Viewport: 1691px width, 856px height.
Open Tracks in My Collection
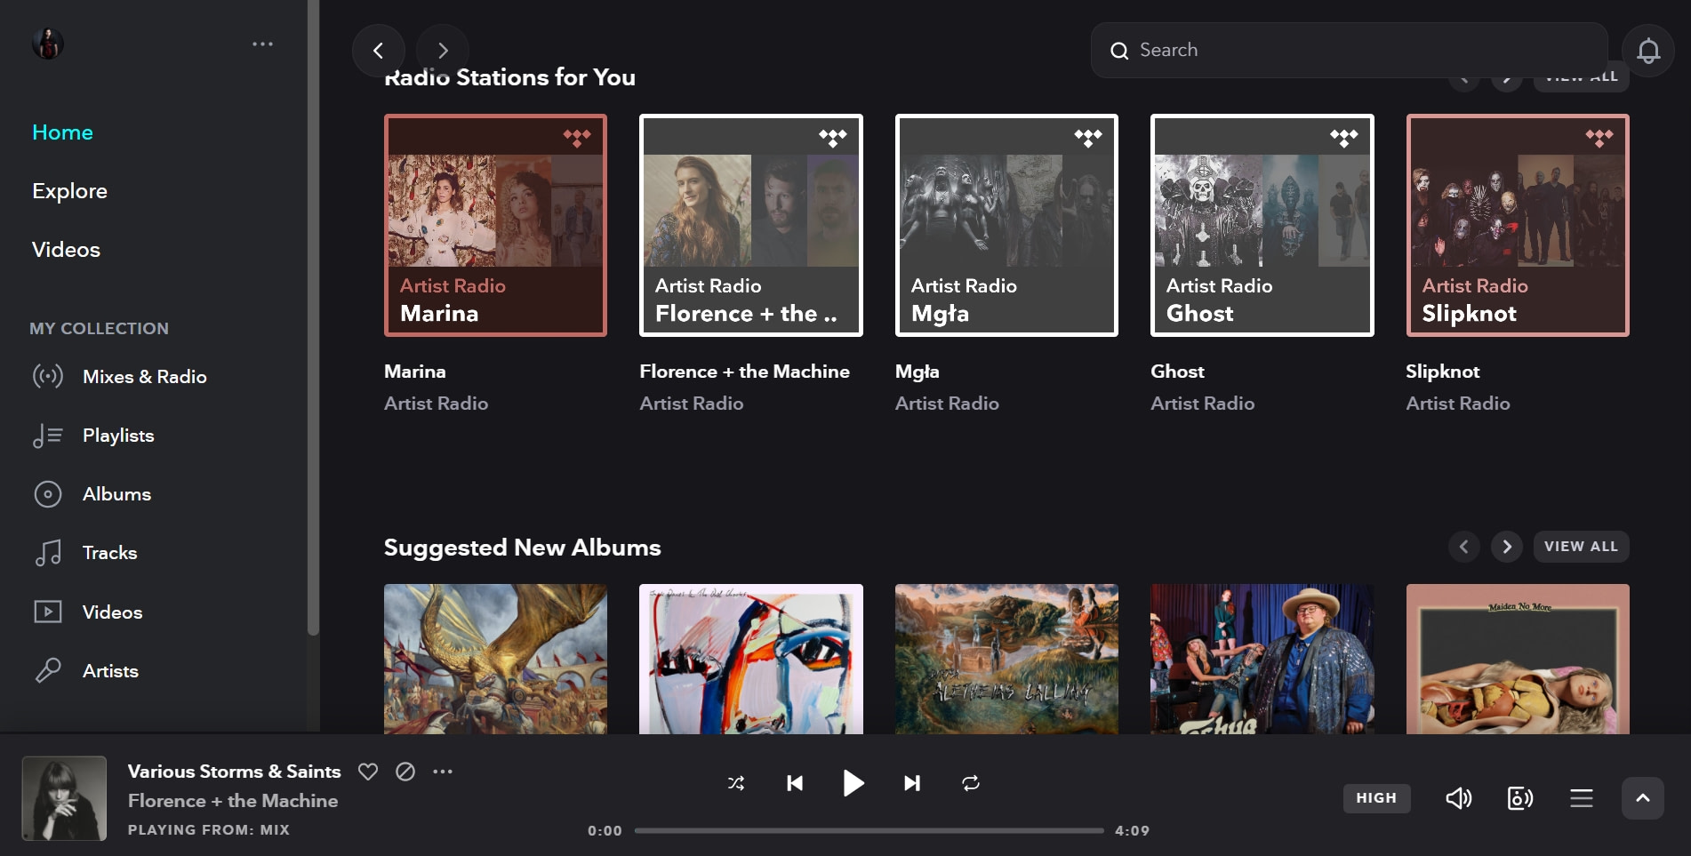tap(109, 553)
